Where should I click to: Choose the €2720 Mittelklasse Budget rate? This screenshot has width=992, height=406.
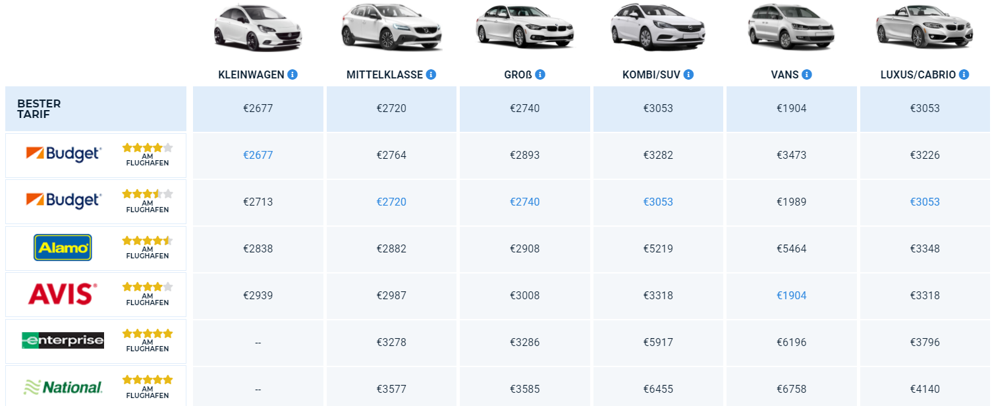391,202
